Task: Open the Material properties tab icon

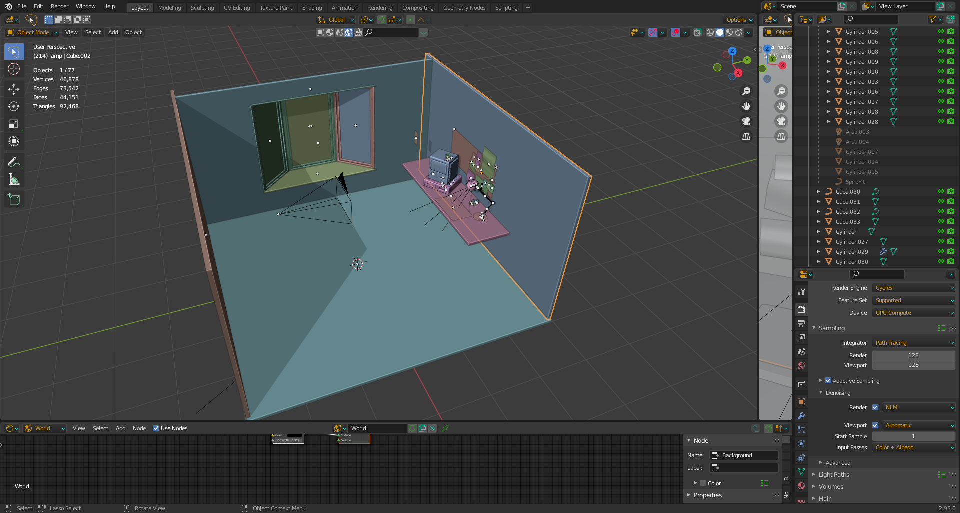Action: pyautogui.click(x=801, y=486)
